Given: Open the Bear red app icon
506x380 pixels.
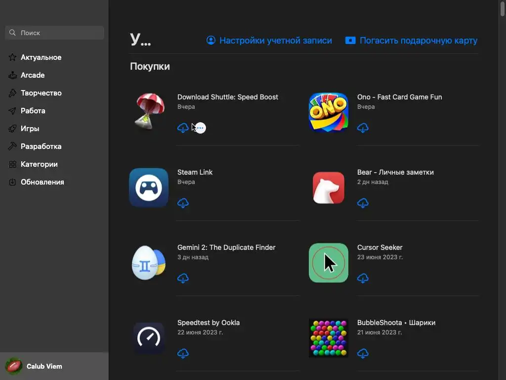Looking at the screenshot, I should pyautogui.click(x=329, y=188).
